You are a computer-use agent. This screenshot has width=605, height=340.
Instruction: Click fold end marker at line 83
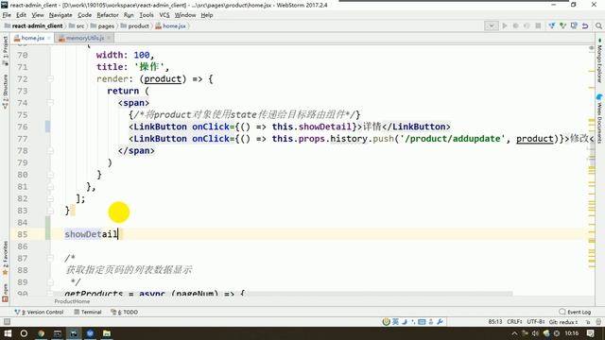tap(50, 211)
